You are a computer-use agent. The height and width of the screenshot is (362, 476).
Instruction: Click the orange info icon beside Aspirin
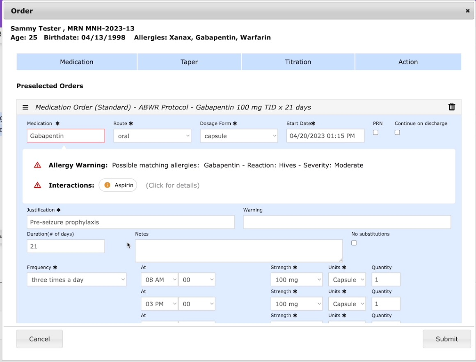tap(108, 186)
